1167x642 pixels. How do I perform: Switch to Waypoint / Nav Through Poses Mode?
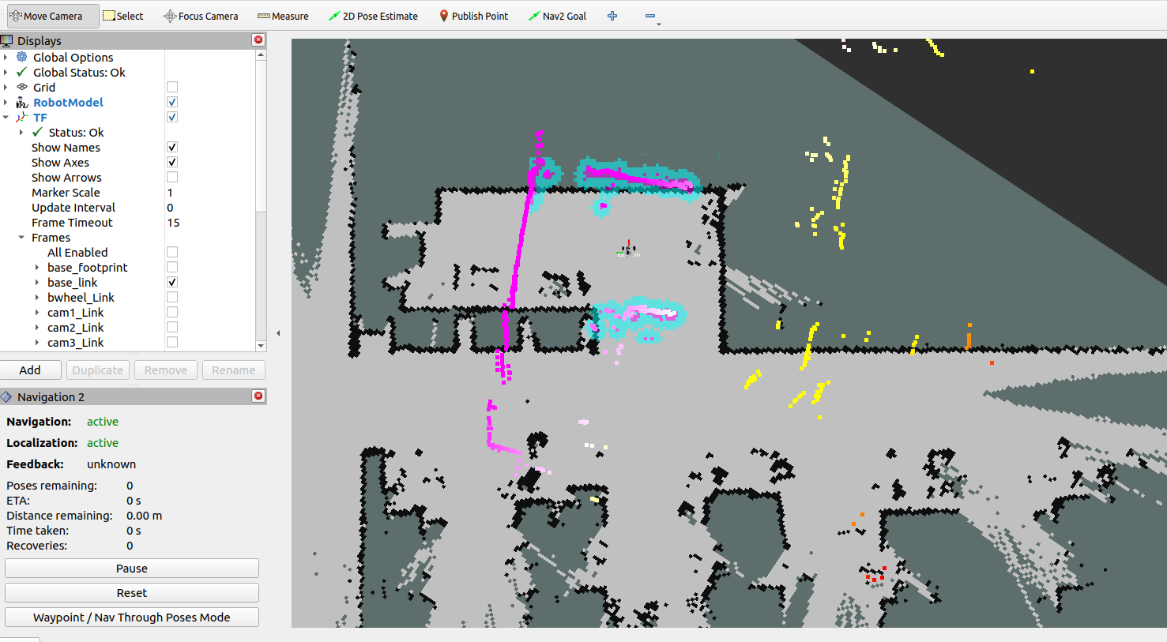[x=132, y=618]
